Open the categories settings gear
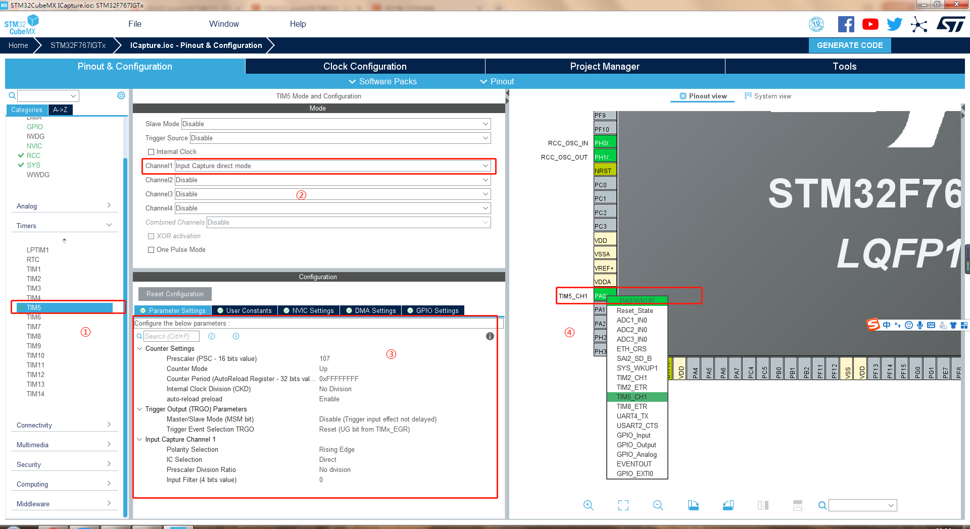Image resolution: width=970 pixels, height=529 pixels. [x=121, y=95]
